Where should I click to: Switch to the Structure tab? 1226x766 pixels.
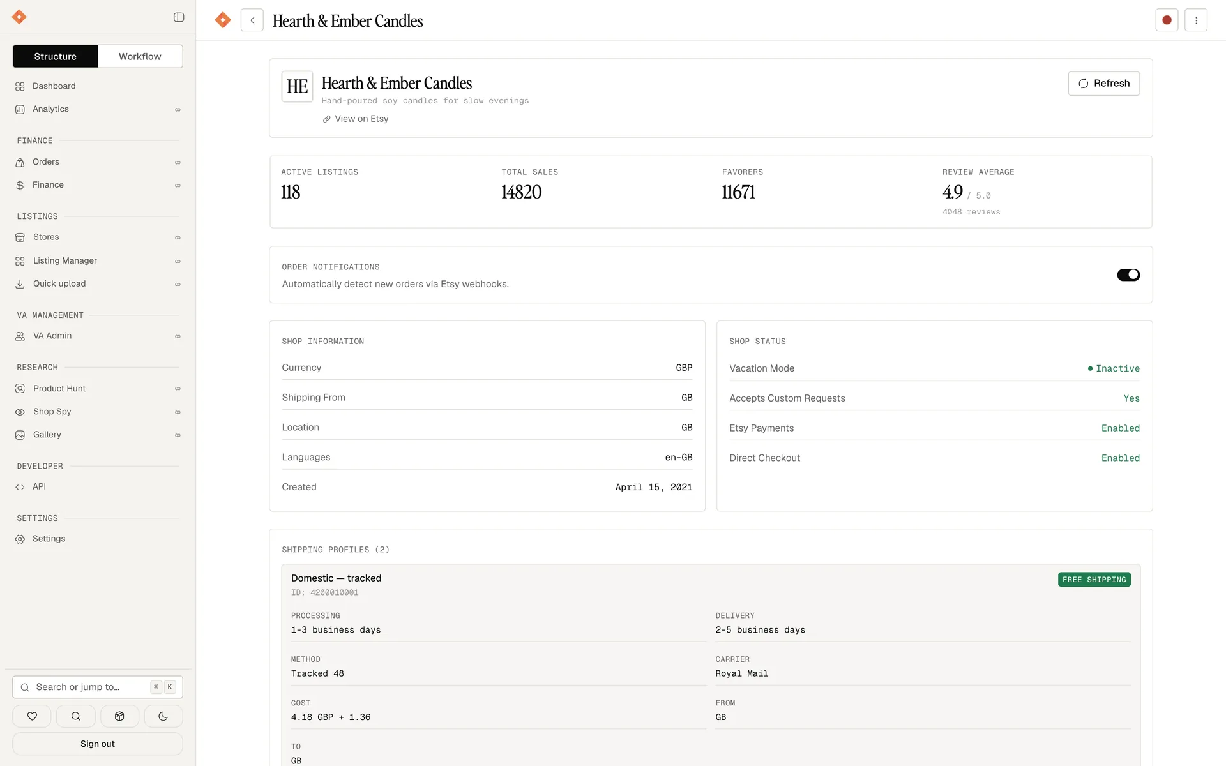coord(56,56)
